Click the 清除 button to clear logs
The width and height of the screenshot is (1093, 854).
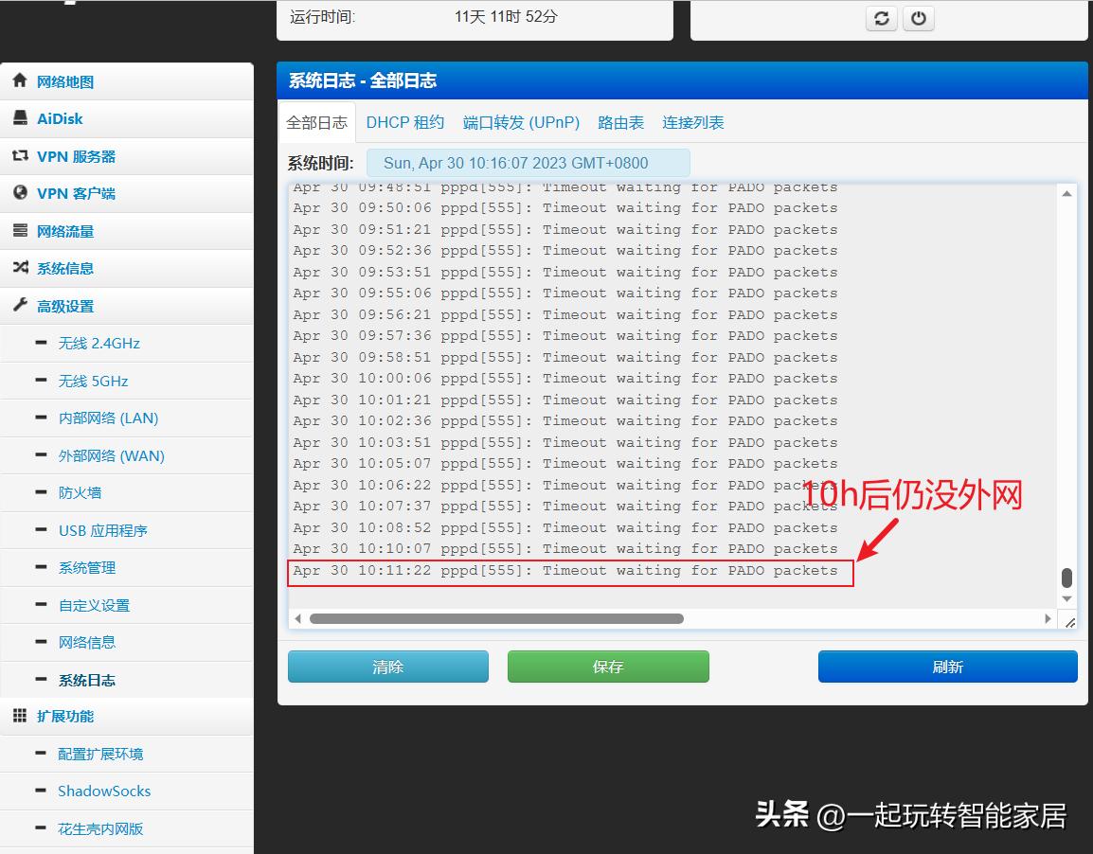coord(387,666)
